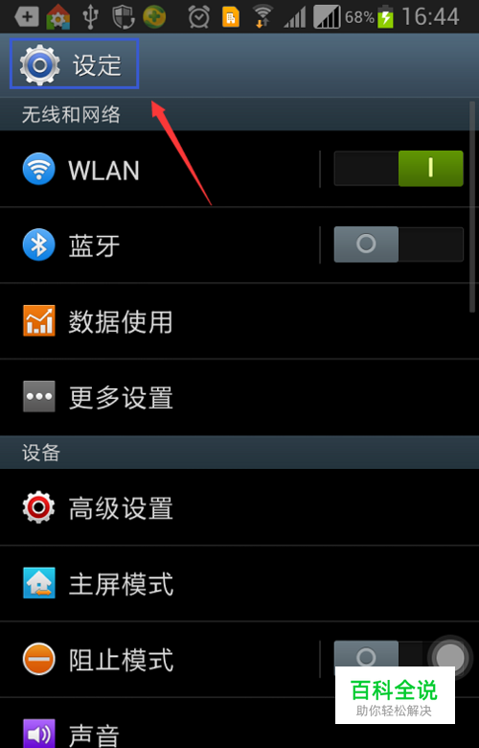Tap the red gear 高级设置 icon
This screenshot has width=479, height=748.
38,507
